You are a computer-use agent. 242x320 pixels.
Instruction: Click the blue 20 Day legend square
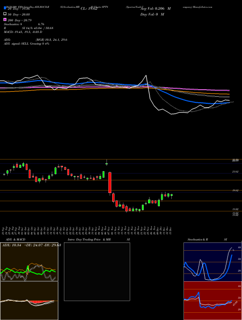(5, 8)
